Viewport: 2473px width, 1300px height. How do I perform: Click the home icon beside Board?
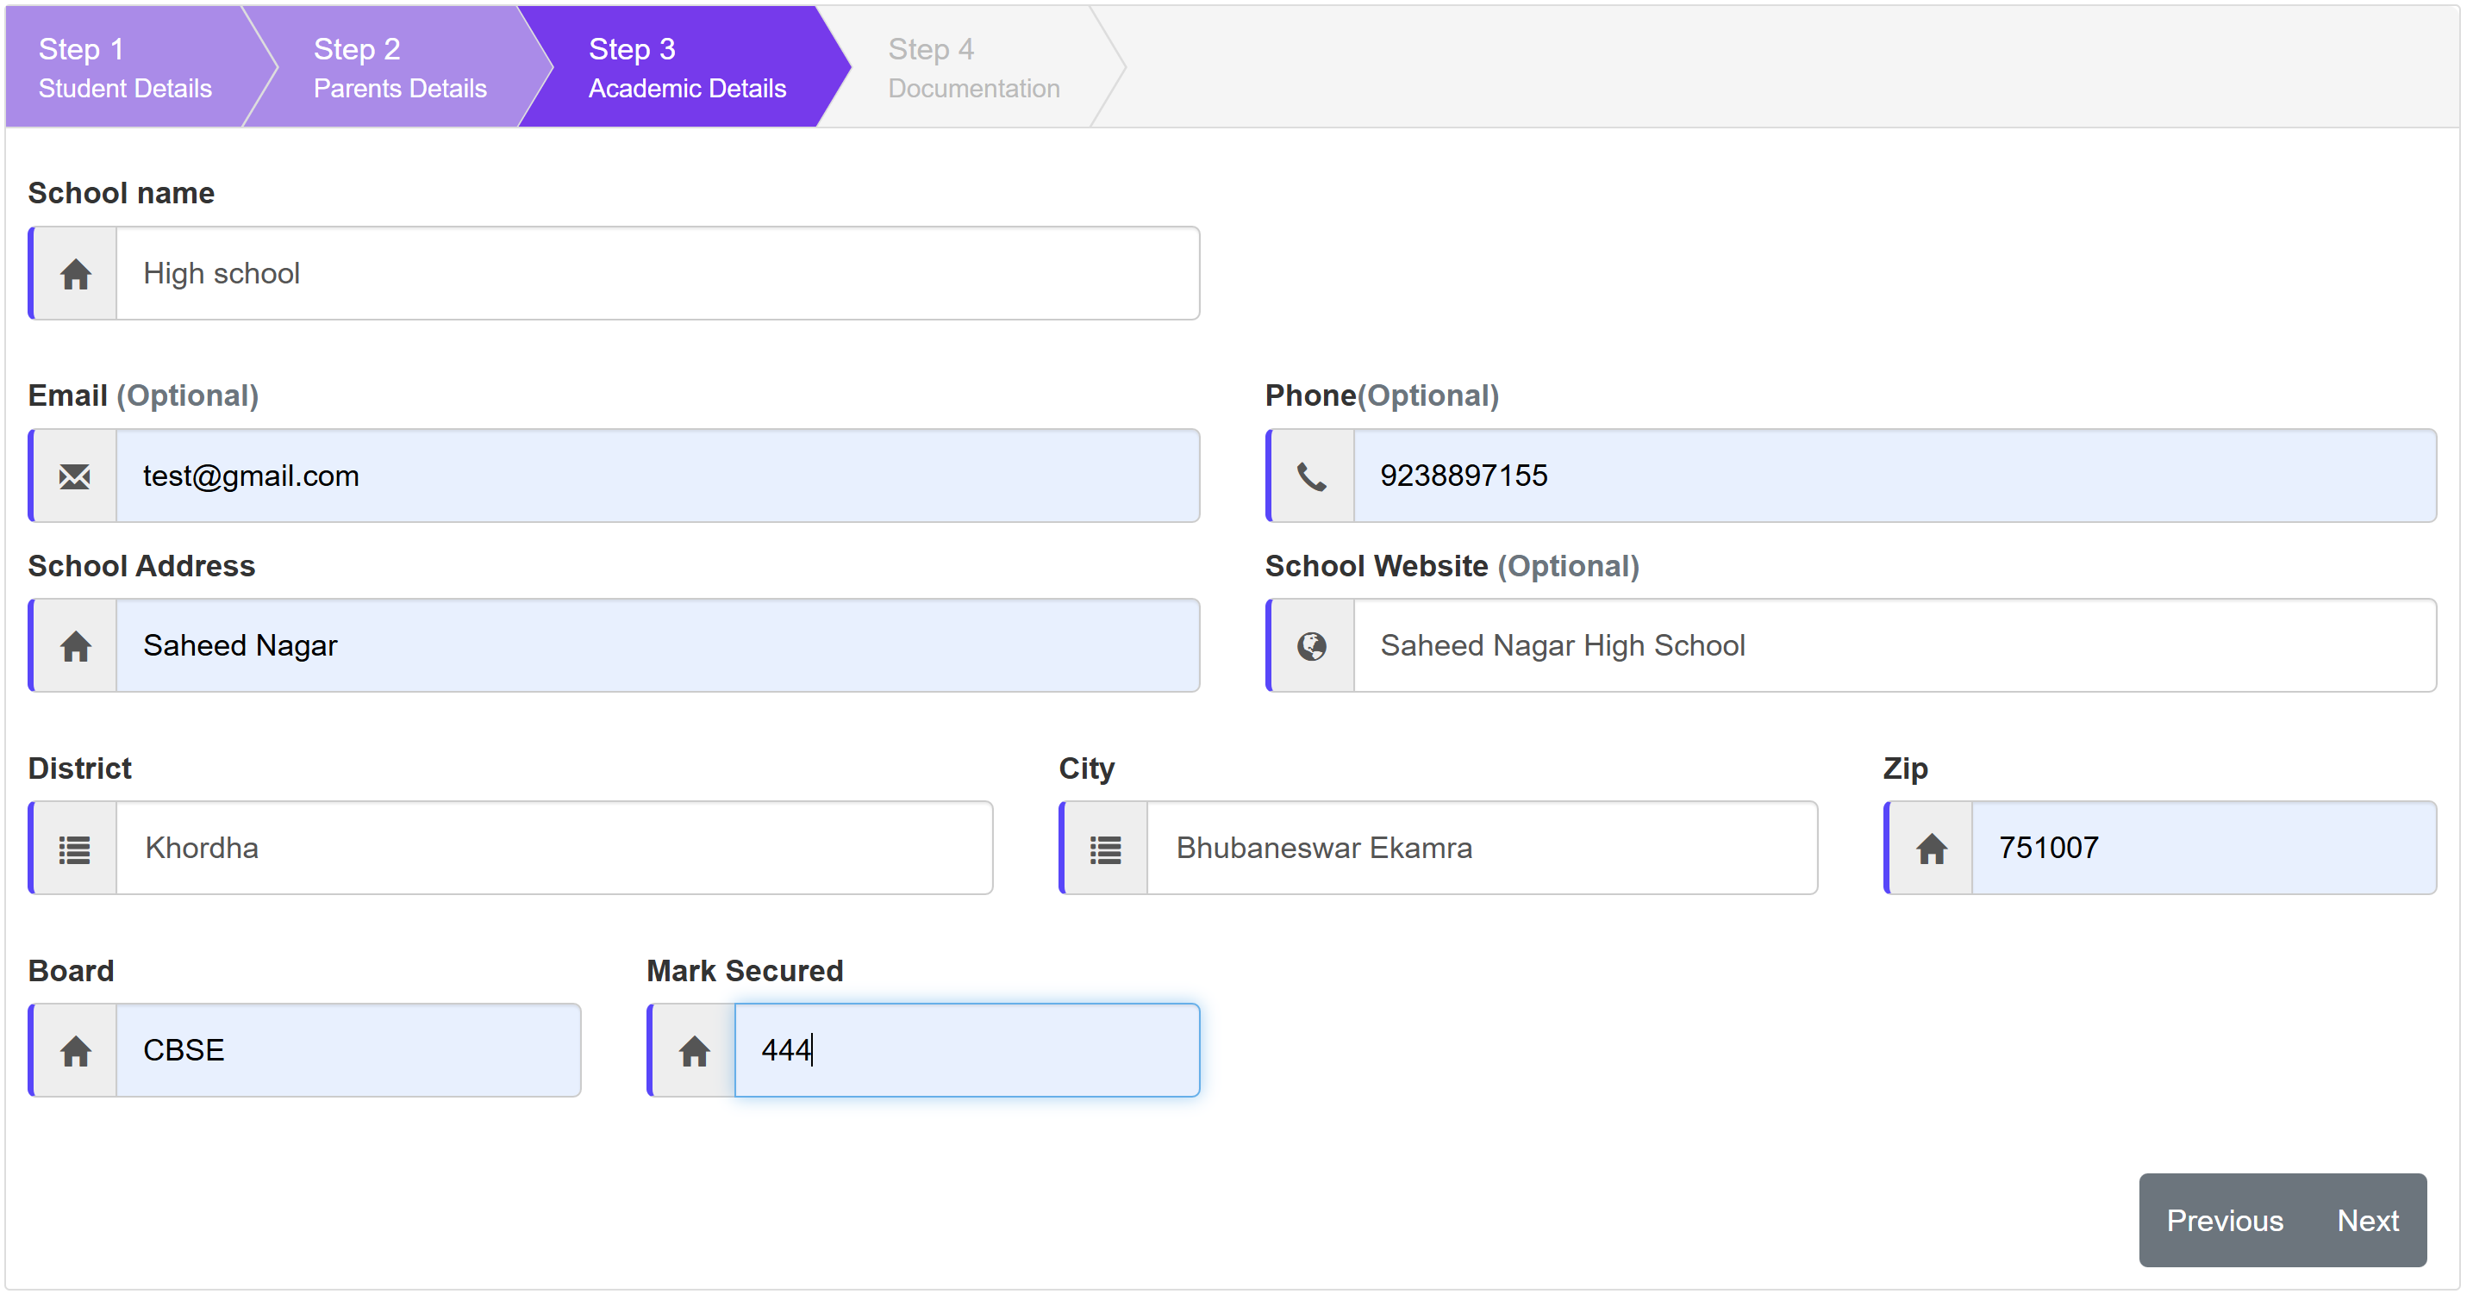click(75, 1053)
